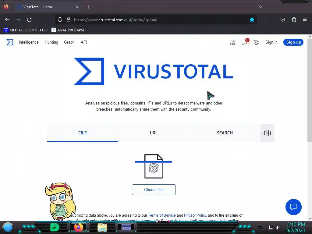This screenshot has width=312, height=234.
Task: Click the Sign up button
Action: pyautogui.click(x=293, y=42)
